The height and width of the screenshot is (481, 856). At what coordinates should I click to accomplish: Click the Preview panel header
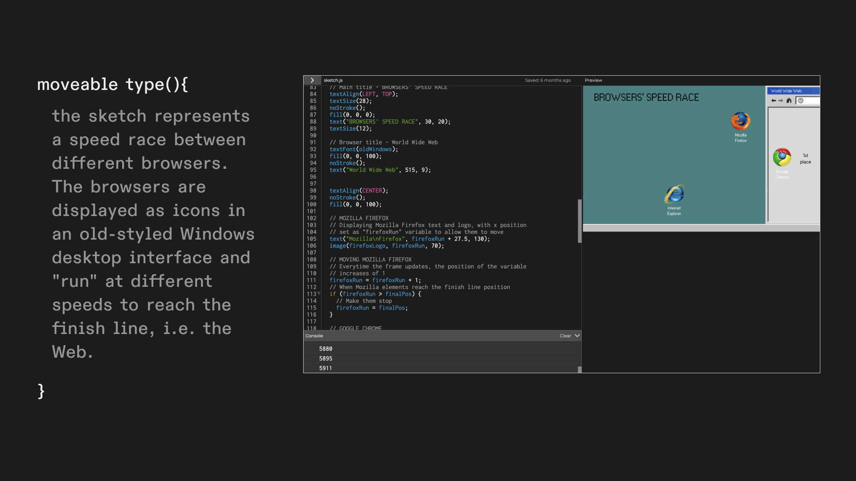[593, 80]
